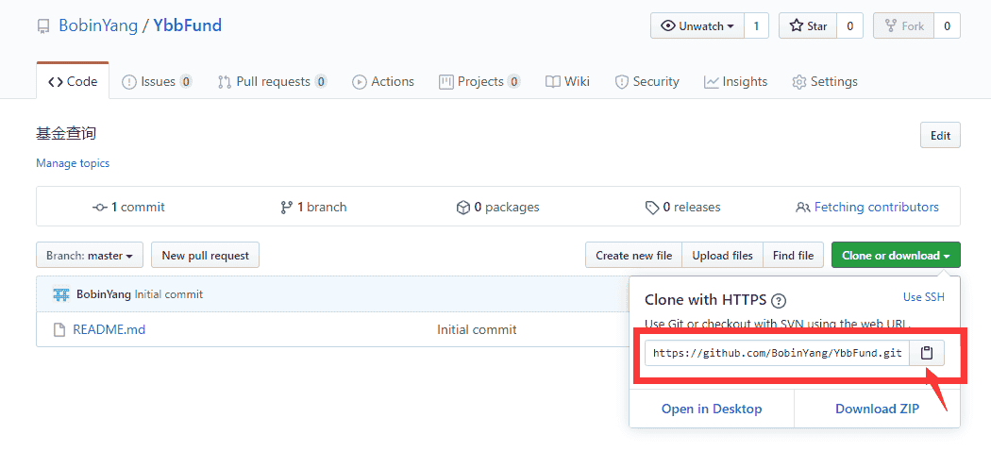Click the help question mark icon beside Clone with HTTPS
Viewport: 991px width, 468px height.
tap(780, 301)
